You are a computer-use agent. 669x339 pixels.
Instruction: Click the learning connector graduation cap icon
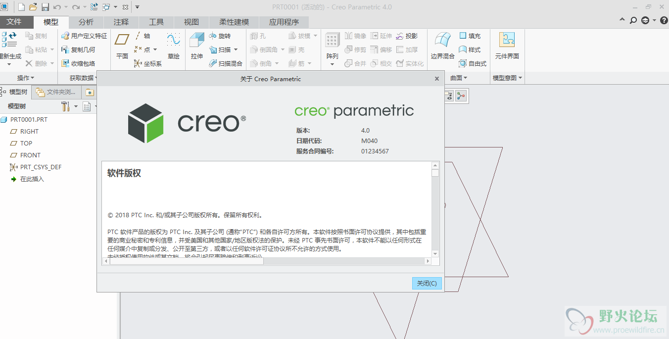(645, 20)
